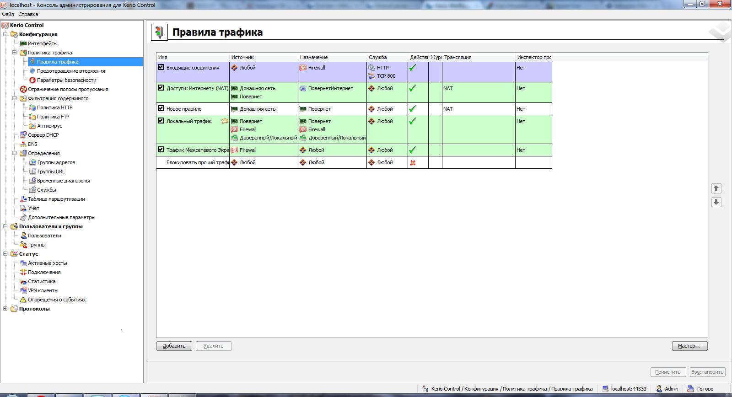Uncheck the Доступ к Интернету (NAT) rule checkbox
Image resolution: width=732 pixels, height=397 pixels.
(x=161, y=88)
